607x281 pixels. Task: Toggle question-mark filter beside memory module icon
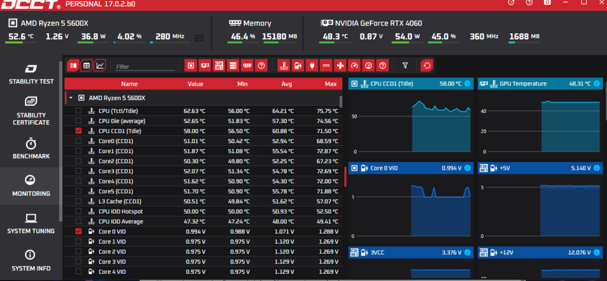pyautogui.click(x=261, y=65)
